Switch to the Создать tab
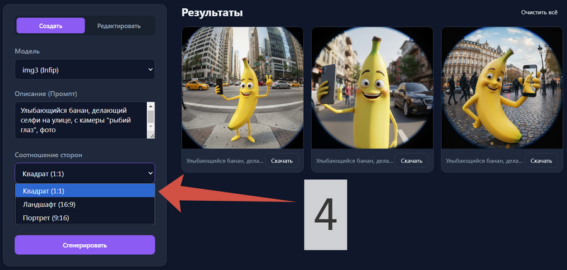This screenshot has height=270, width=567. 50,25
